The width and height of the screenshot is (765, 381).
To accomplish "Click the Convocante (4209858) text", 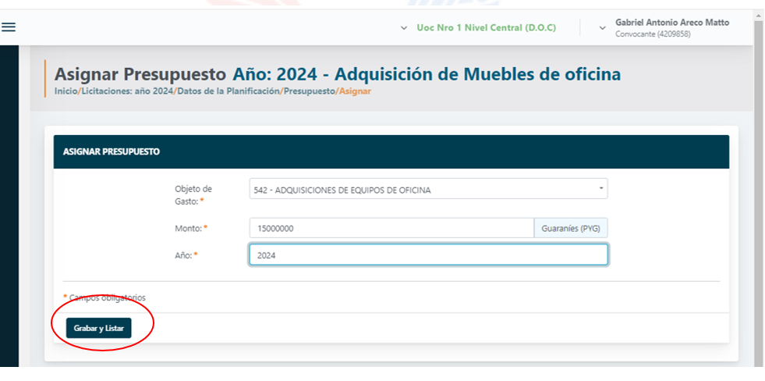I will tap(653, 34).
